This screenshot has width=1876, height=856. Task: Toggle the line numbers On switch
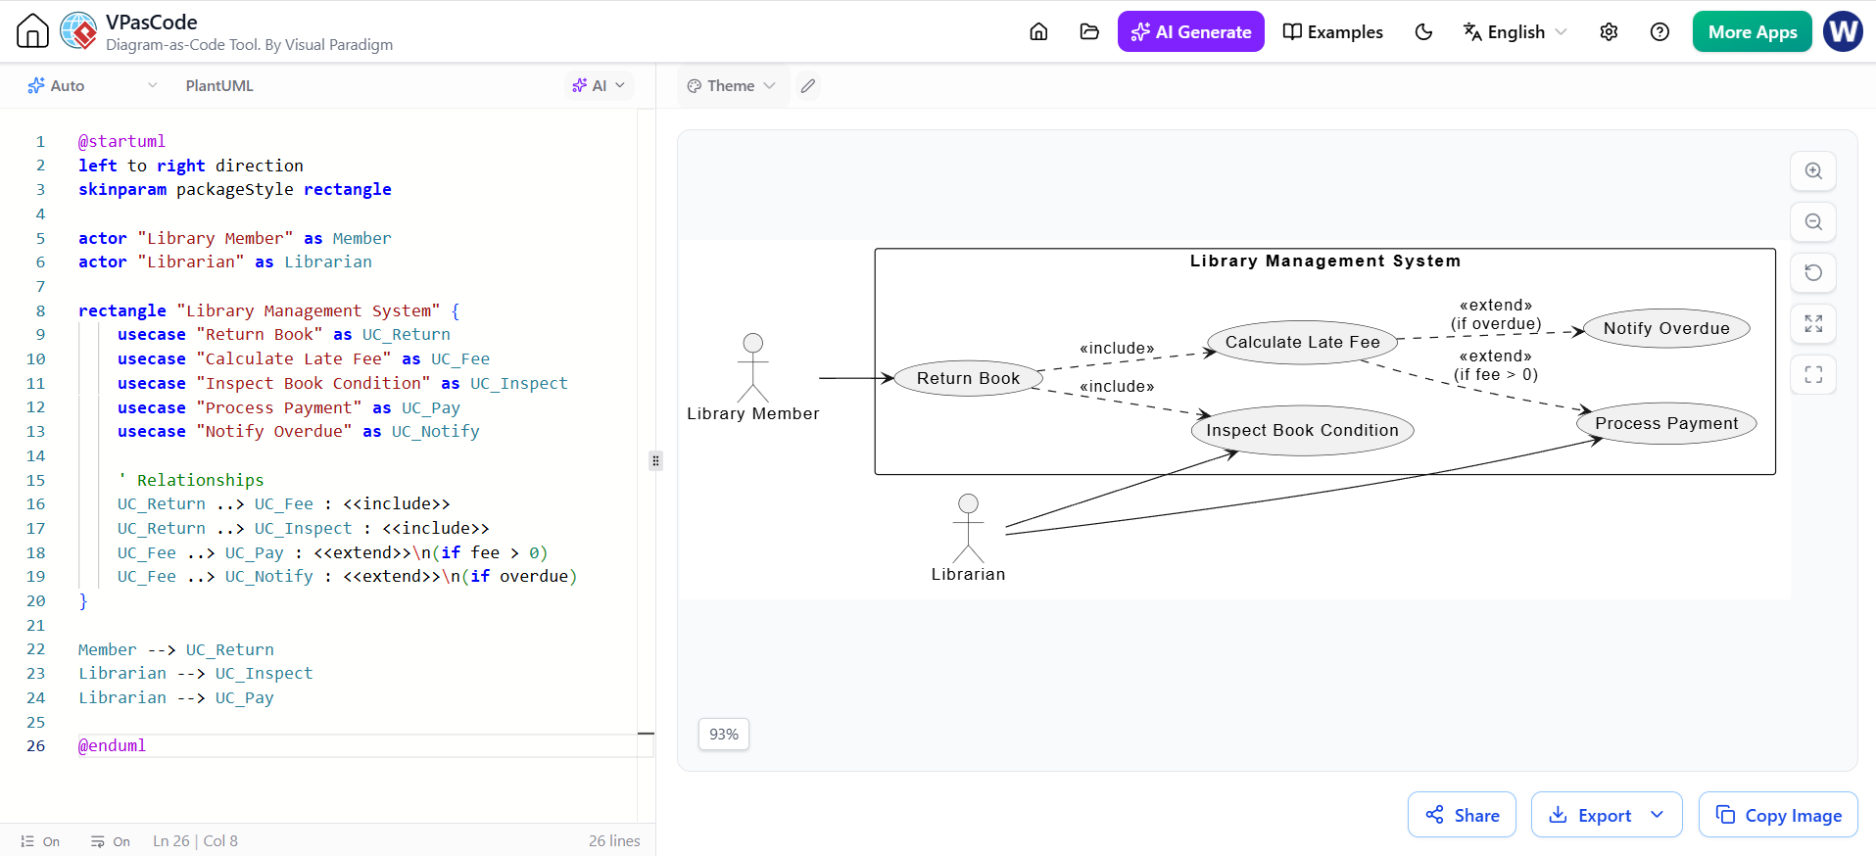(40, 841)
